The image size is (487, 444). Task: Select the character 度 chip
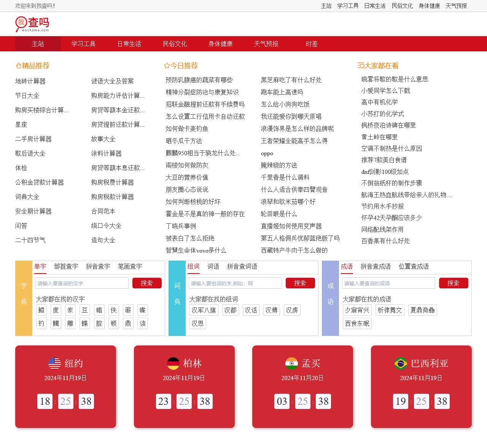[56, 310]
